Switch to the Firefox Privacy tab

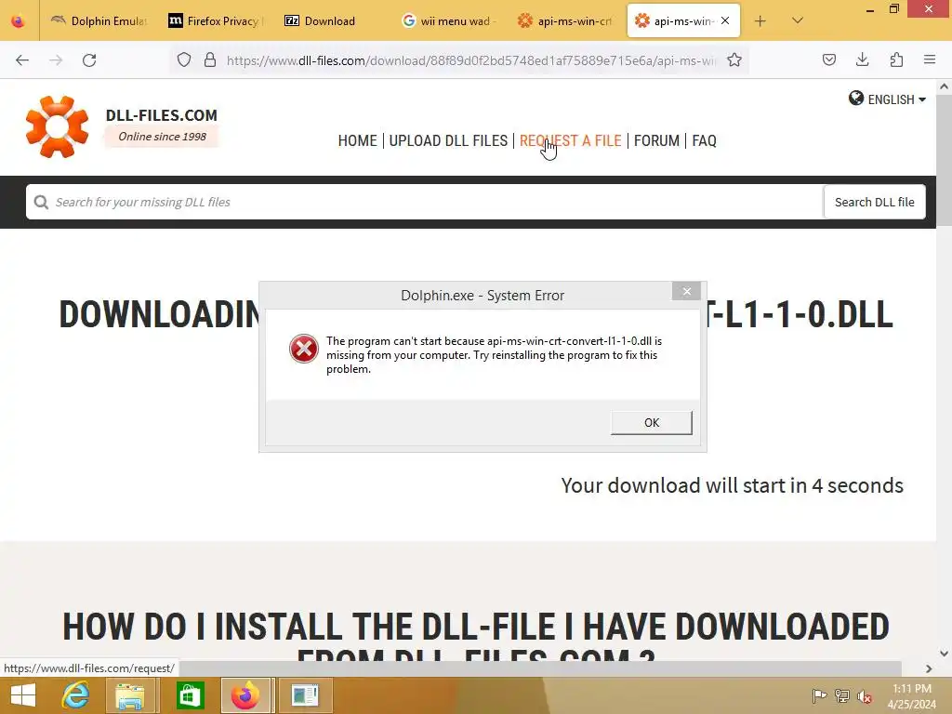[x=215, y=20]
